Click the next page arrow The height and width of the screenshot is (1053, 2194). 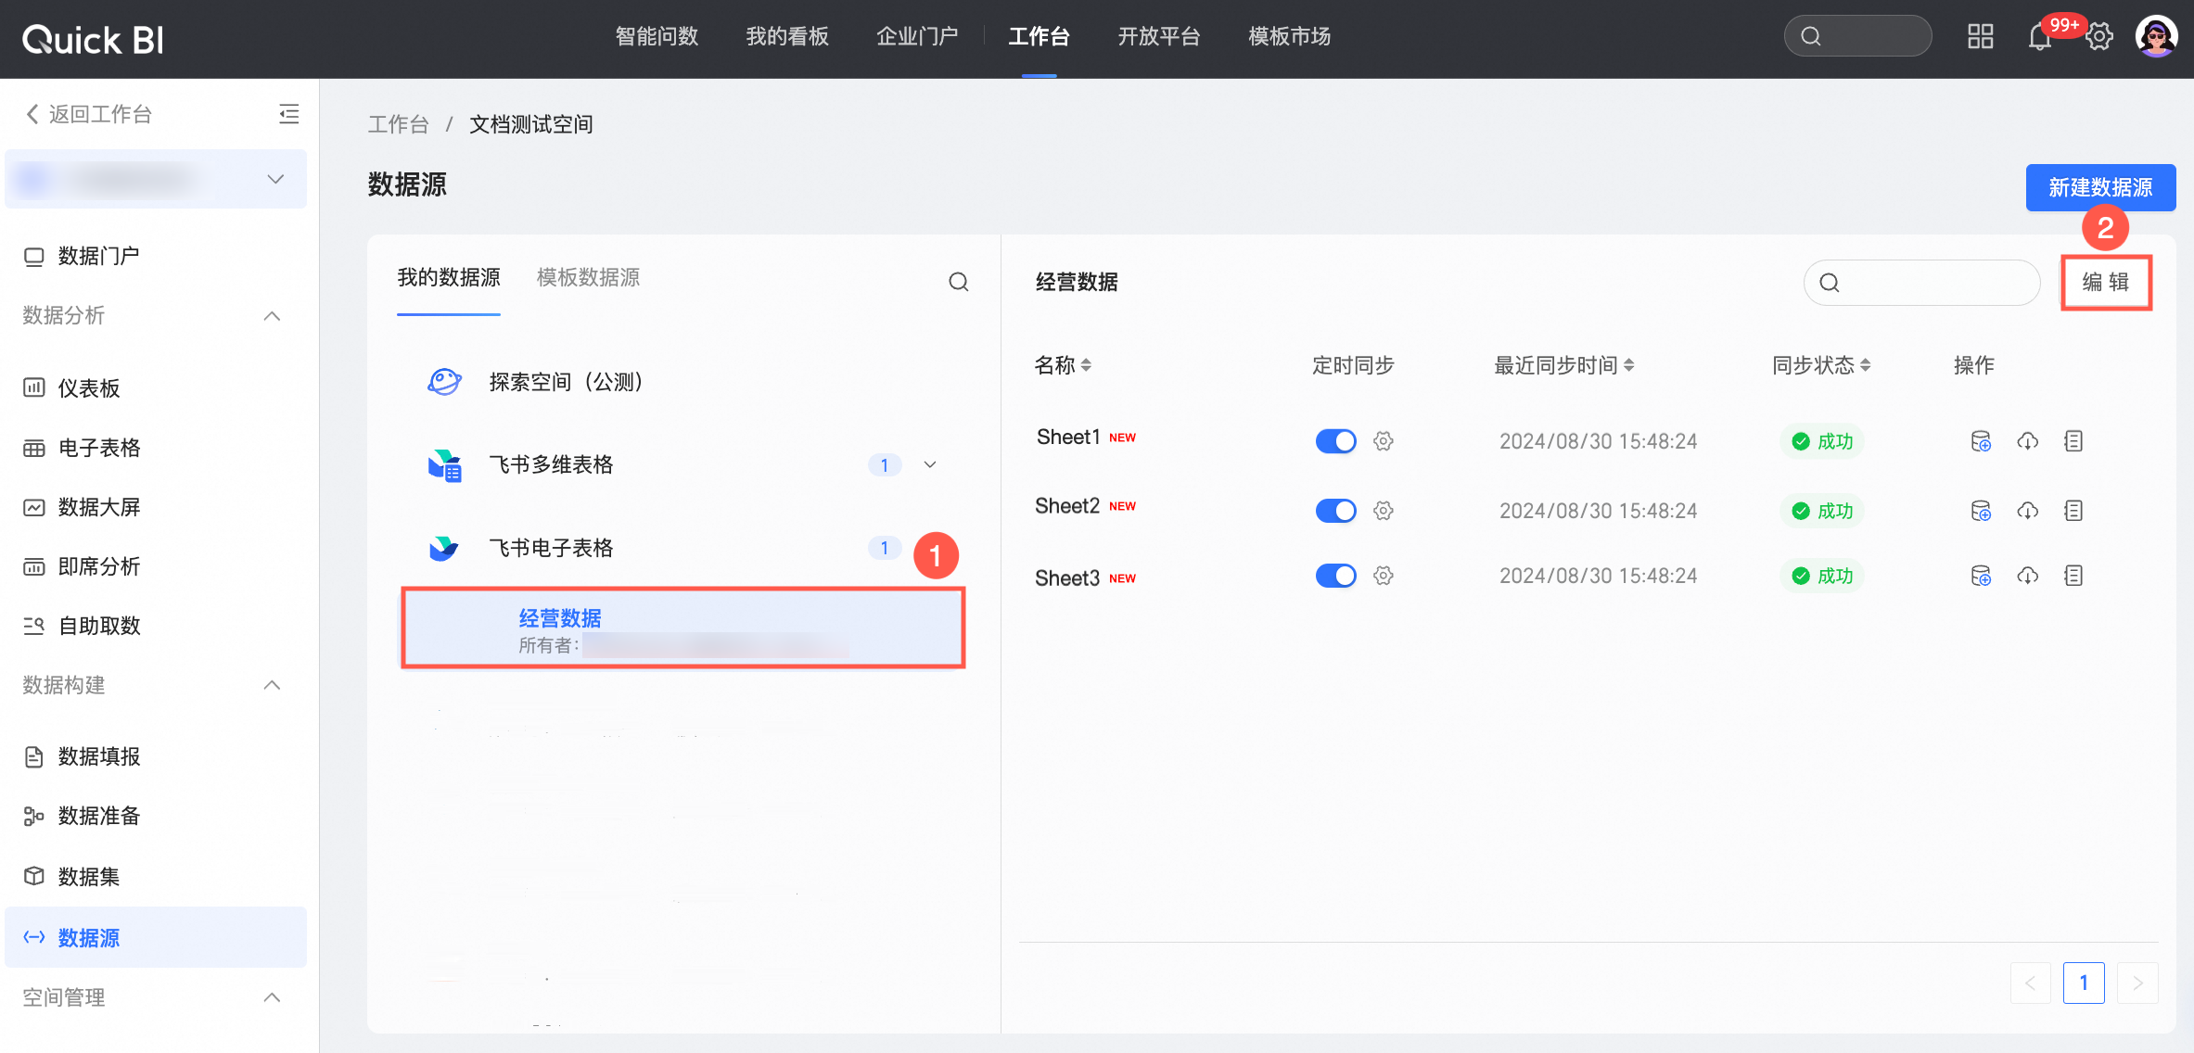coord(2137,983)
